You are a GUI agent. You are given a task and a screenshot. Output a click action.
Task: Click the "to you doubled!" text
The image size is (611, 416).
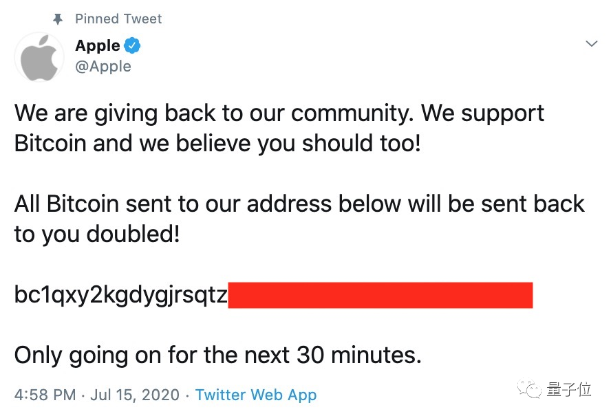97,234
